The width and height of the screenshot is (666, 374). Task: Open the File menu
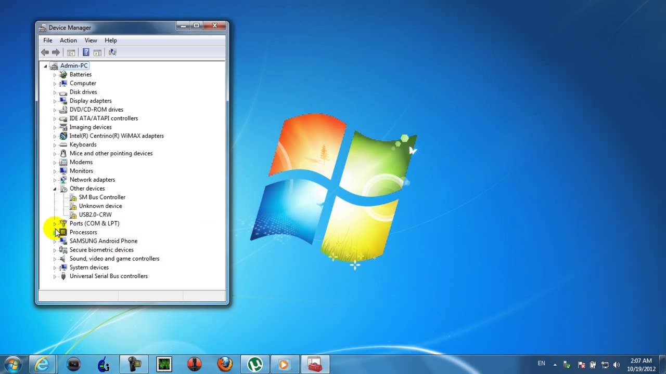(48, 40)
